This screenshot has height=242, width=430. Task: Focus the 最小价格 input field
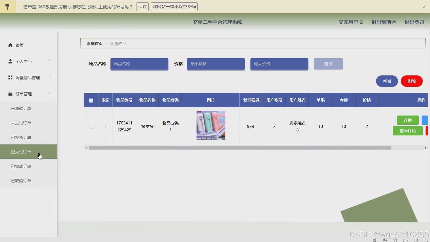click(x=216, y=64)
